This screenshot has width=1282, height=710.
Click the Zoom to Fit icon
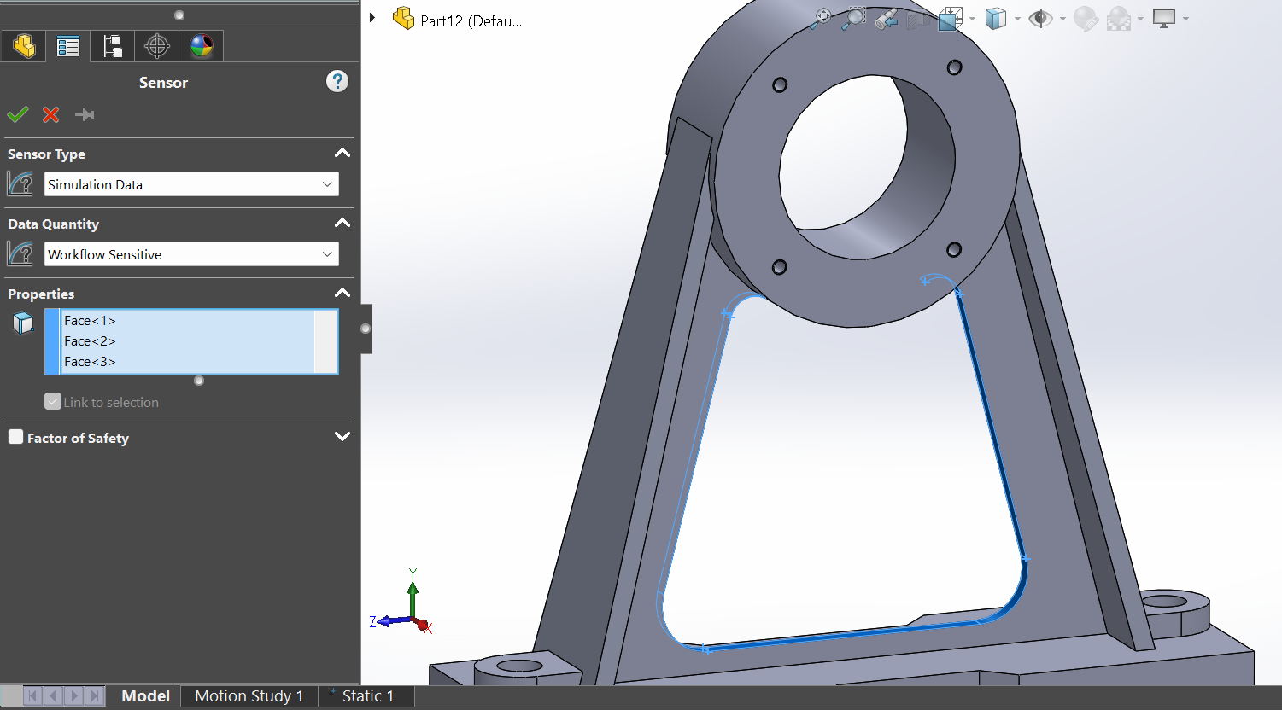coord(822,18)
